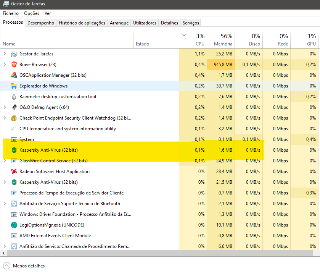Click the horizontal scrollbar left arrow
The image size is (320, 272).
pos(3,253)
